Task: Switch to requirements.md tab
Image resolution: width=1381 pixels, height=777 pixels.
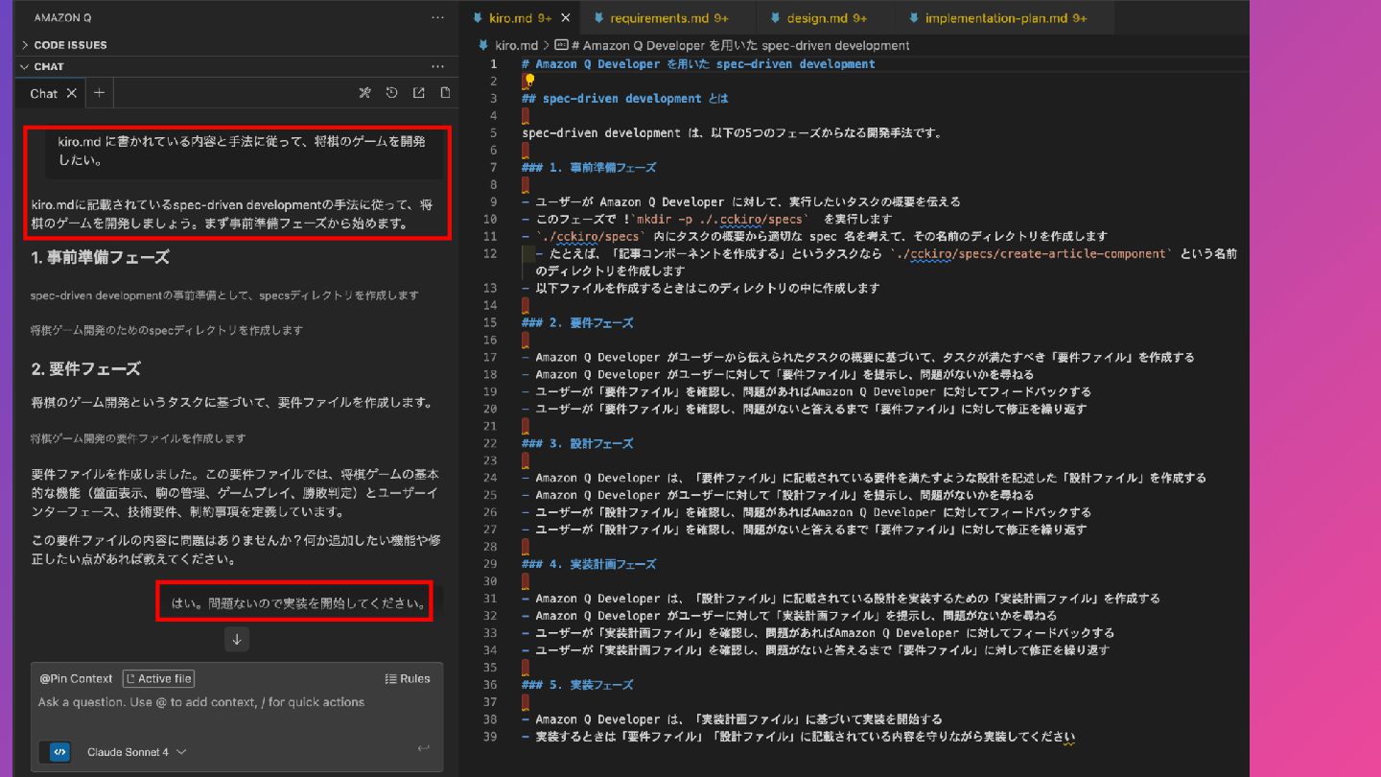Action: [668, 18]
